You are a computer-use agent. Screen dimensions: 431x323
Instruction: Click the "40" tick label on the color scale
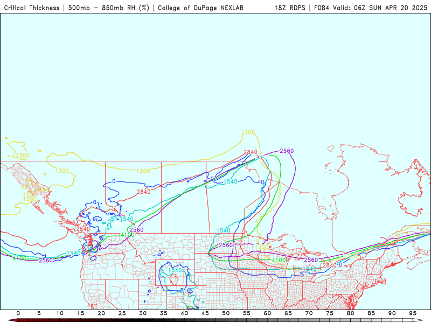pos(184,313)
